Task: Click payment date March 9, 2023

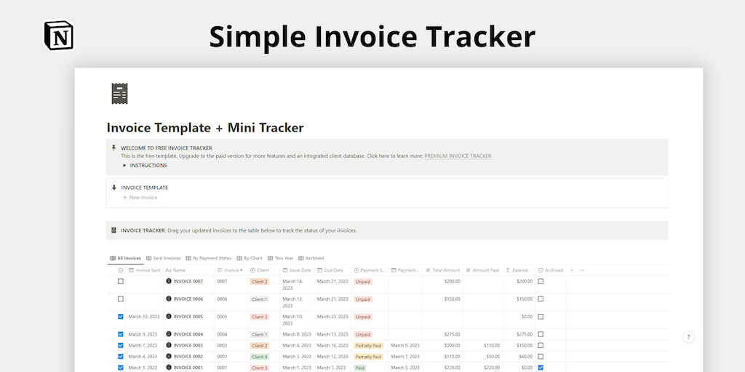Action: (x=405, y=345)
